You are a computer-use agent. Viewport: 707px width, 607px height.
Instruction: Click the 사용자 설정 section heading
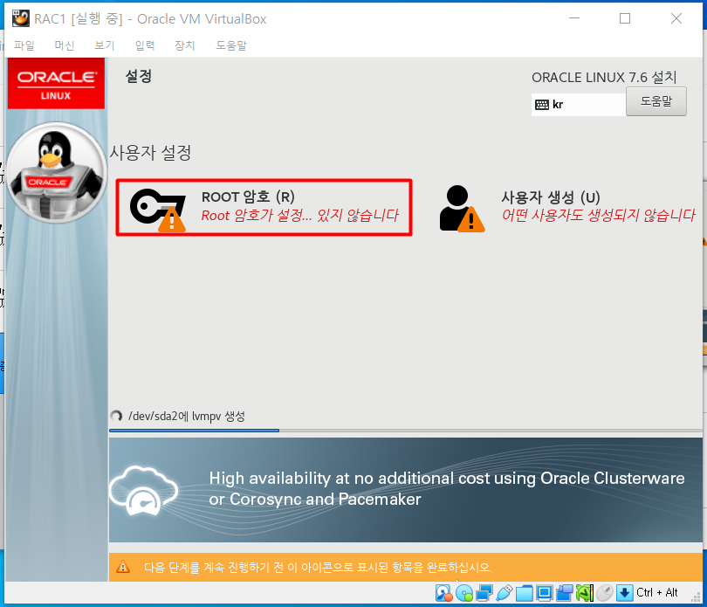pos(151,153)
